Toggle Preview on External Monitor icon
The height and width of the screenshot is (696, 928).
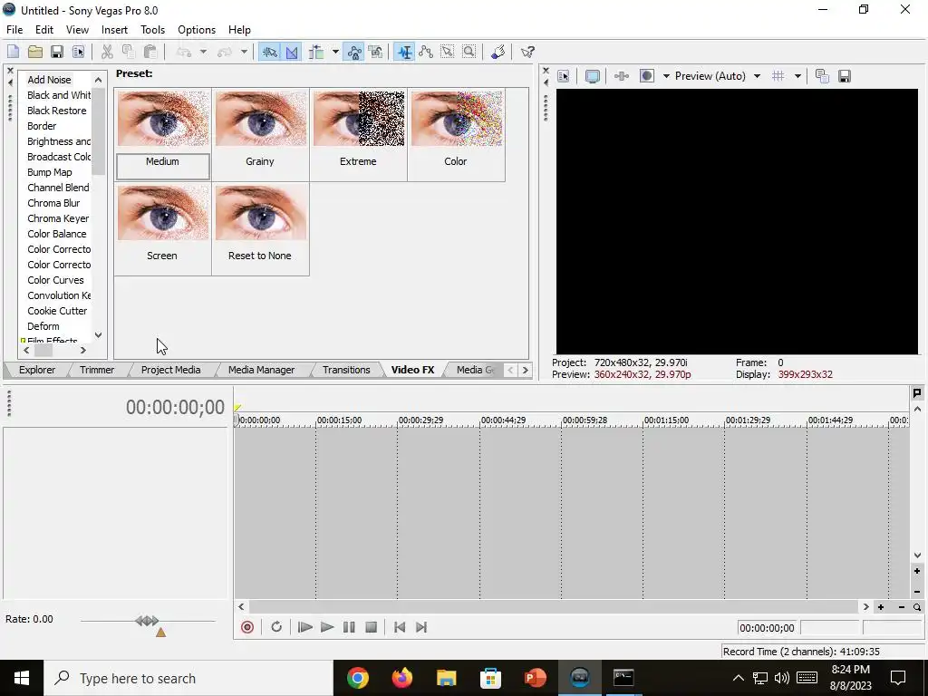pos(592,76)
